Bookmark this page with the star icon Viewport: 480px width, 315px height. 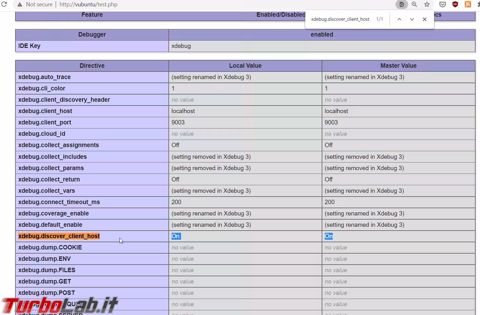[427, 4]
